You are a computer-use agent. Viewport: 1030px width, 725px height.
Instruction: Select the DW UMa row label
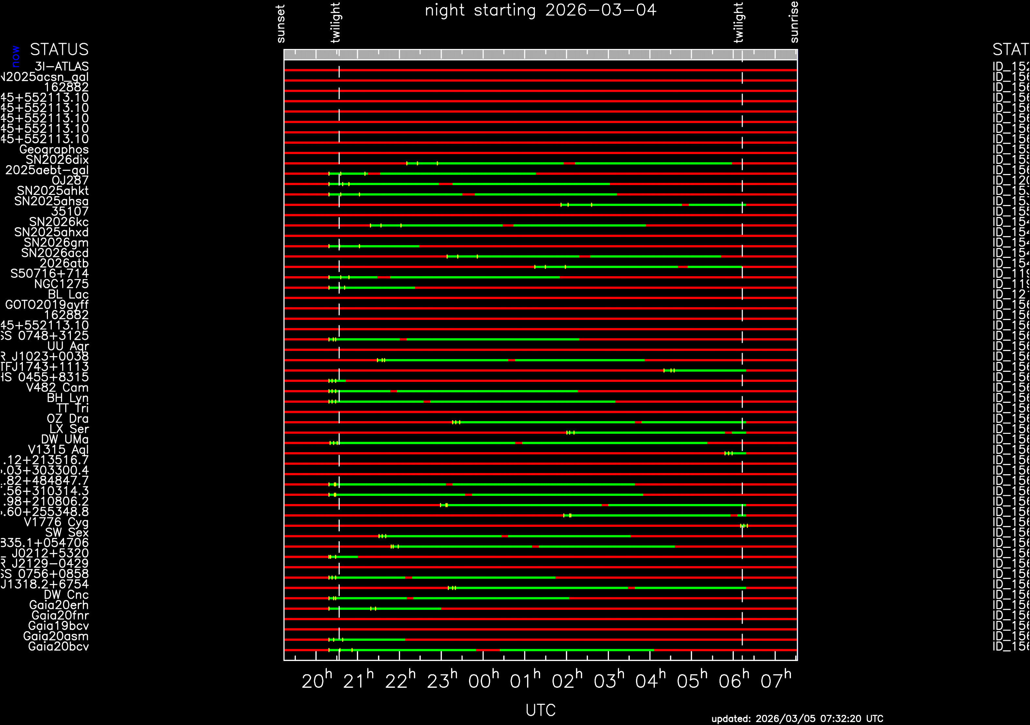(x=65, y=439)
